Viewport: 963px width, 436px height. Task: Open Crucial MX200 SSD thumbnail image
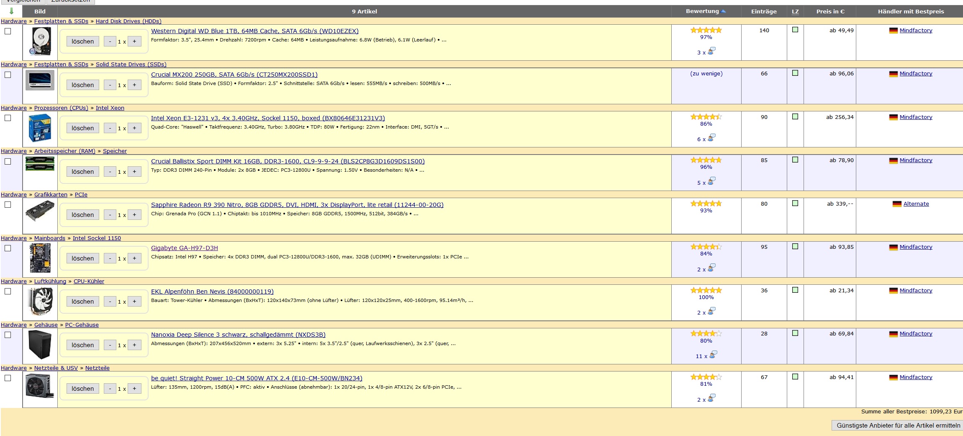click(x=40, y=80)
